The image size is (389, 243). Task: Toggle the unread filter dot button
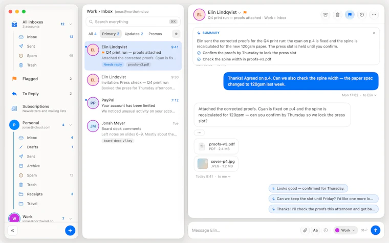[x=176, y=34]
